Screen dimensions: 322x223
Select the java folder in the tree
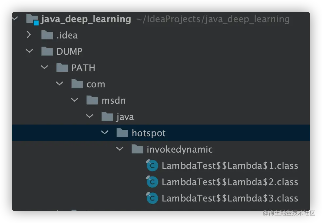coord(125,116)
